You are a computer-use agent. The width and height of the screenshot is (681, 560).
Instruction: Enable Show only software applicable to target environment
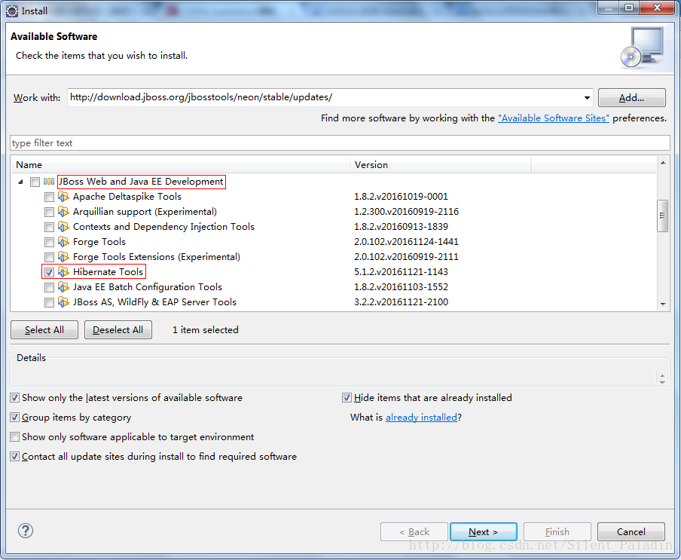coord(15,436)
